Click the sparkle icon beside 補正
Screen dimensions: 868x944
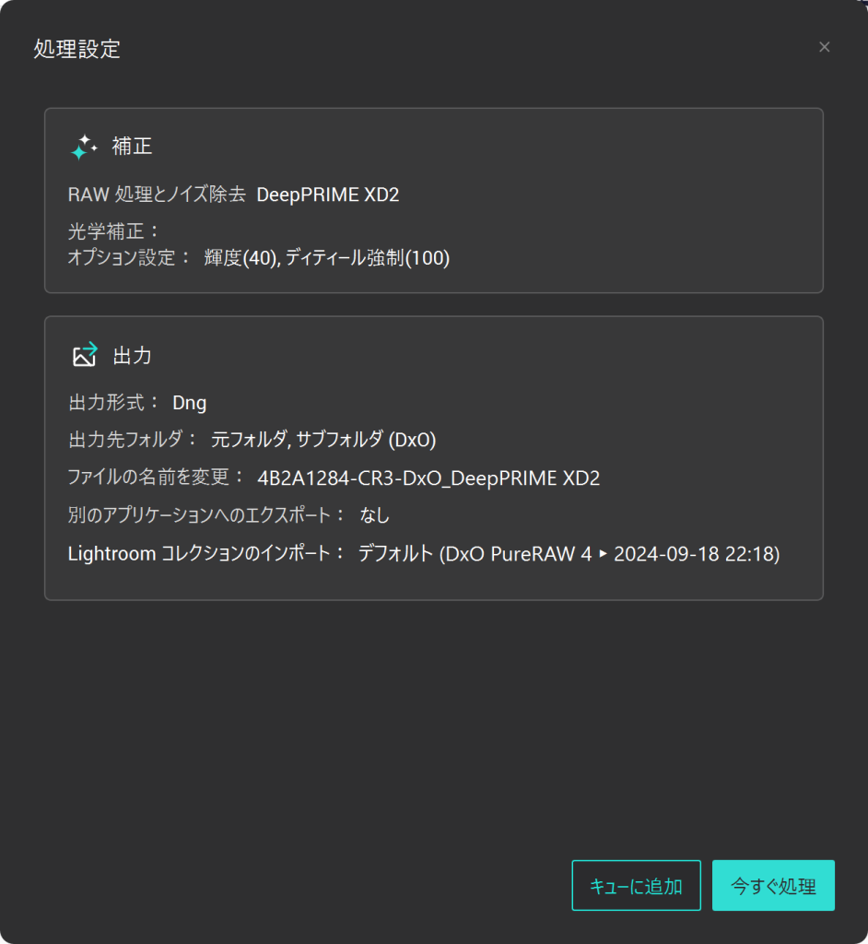point(85,146)
